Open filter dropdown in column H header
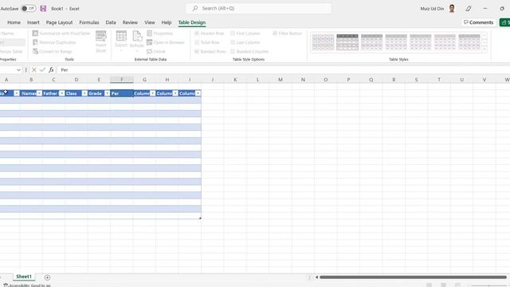The height and width of the screenshot is (287, 510). [175, 93]
